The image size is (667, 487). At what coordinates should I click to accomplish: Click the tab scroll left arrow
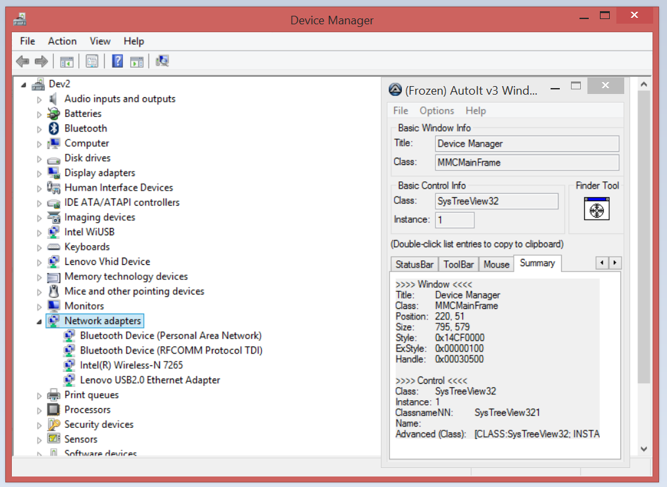coord(601,263)
